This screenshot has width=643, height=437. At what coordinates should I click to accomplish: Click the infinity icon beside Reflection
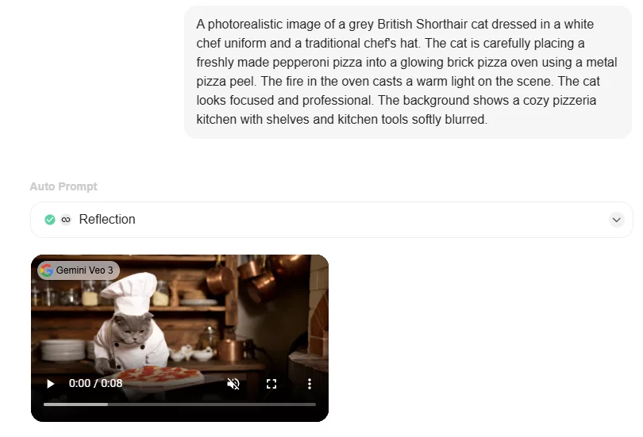(66, 220)
